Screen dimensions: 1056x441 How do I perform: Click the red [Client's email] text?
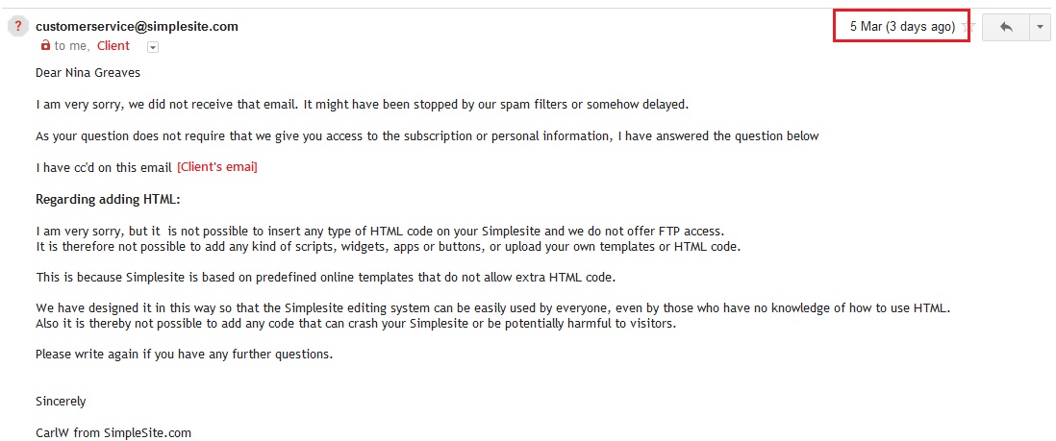217,167
